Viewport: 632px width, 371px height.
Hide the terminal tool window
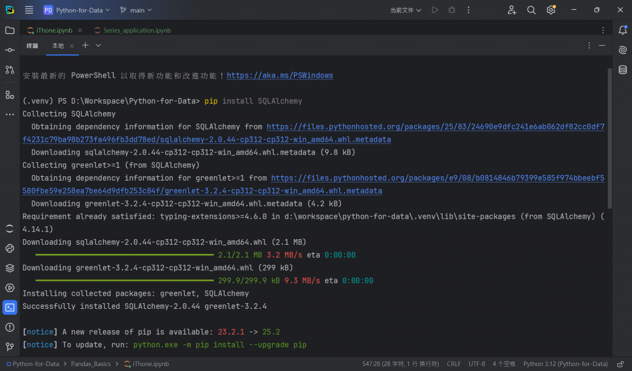click(602, 46)
